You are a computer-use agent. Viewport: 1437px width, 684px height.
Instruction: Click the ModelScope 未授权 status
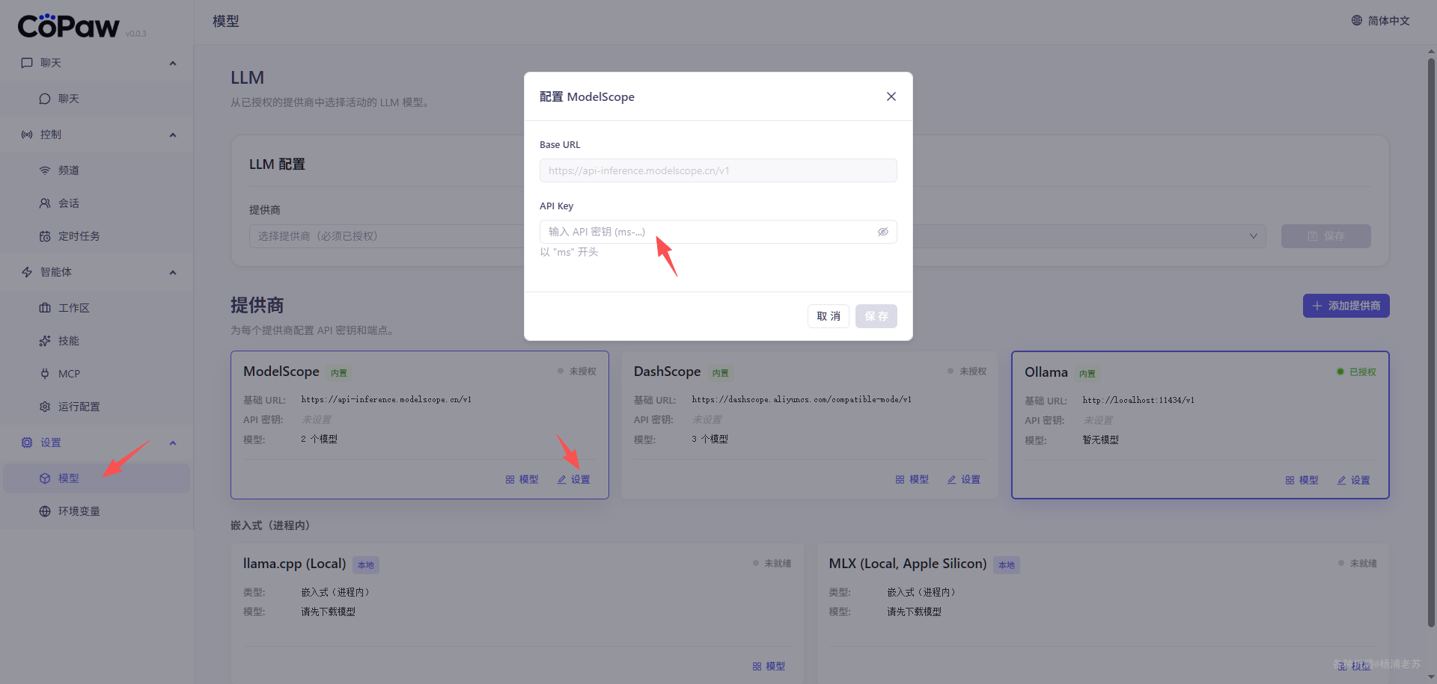[x=577, y=371]
